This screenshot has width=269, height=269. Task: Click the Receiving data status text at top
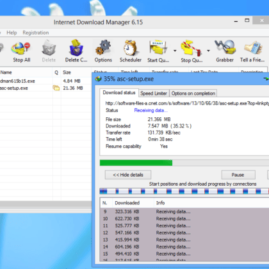coord(151,110)
